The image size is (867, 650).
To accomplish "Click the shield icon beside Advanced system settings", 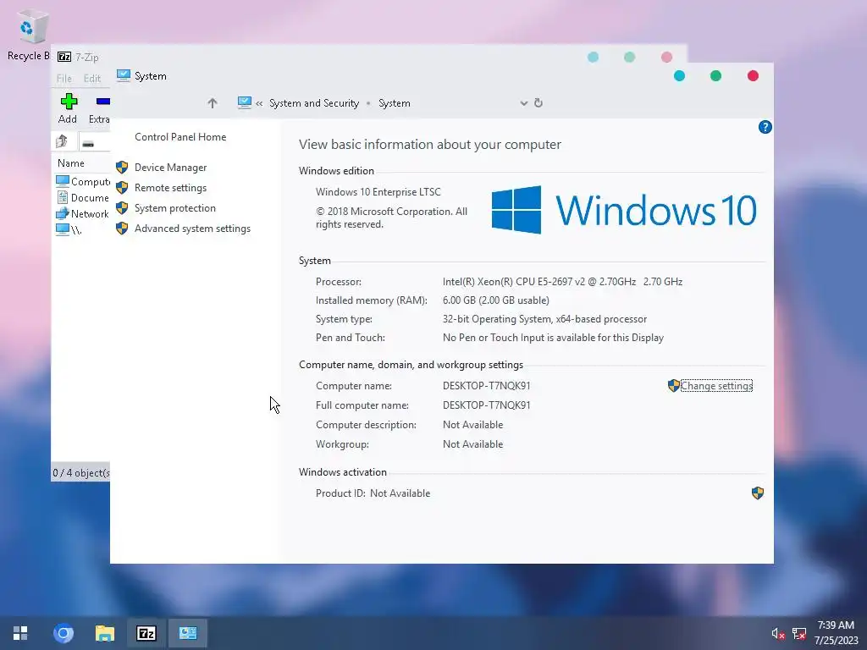I will click(x=122, y=229).
